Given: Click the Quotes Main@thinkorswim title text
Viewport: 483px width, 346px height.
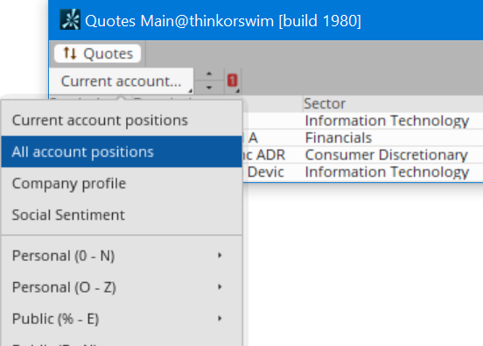Looking at the screenshot, I should [x=223, y=21].
